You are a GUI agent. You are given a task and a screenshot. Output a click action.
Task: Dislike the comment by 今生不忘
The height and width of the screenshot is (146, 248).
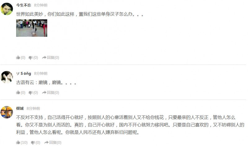pos(33,58)
